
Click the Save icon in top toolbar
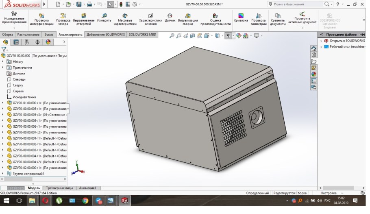click(x=79, y=4)
